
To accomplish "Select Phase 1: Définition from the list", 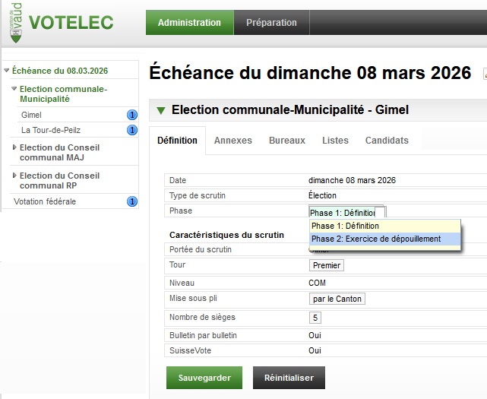I will point(346,226).
